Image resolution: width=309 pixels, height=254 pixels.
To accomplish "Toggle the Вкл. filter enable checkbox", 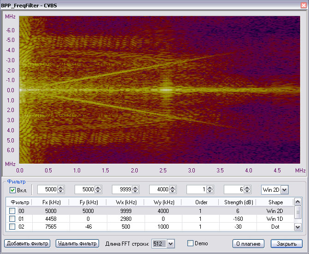I will coord(12,190).
